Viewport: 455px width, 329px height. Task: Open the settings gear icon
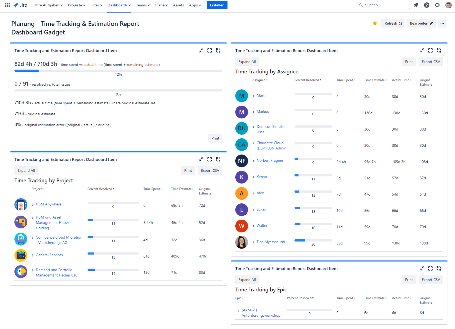pyautogui.click(x=437, y=5)
